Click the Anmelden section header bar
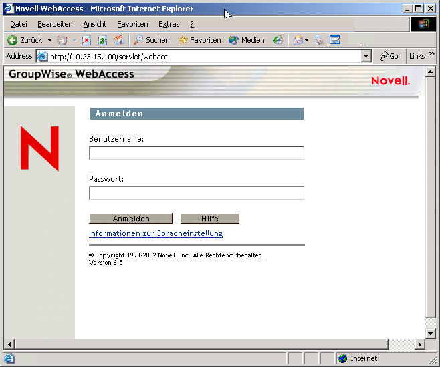This screenshot has width=440, height=367. coord(197,114)
